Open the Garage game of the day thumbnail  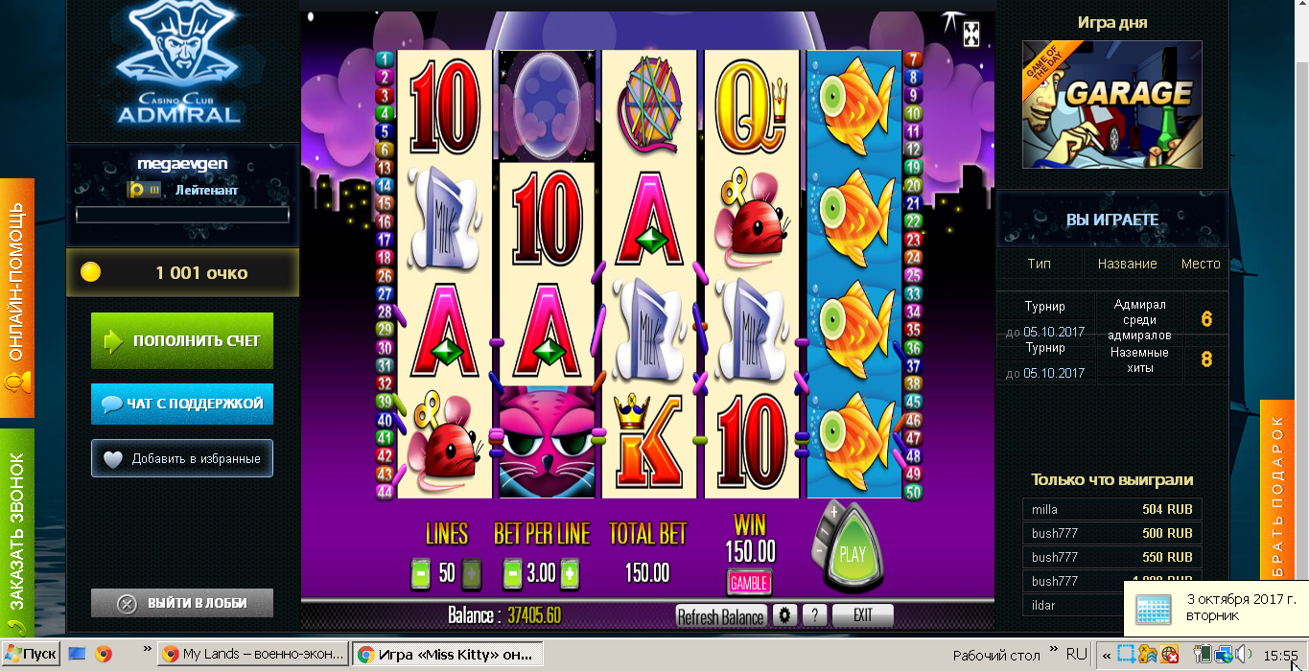[x=1112, y=104]
